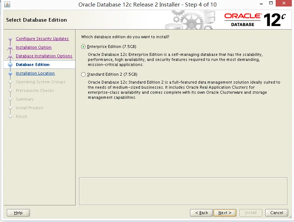Click the Operating System Groups step label

pos(41,82)
